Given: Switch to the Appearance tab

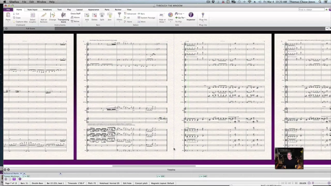Looking at the screenshot, I should click(93, 10).
